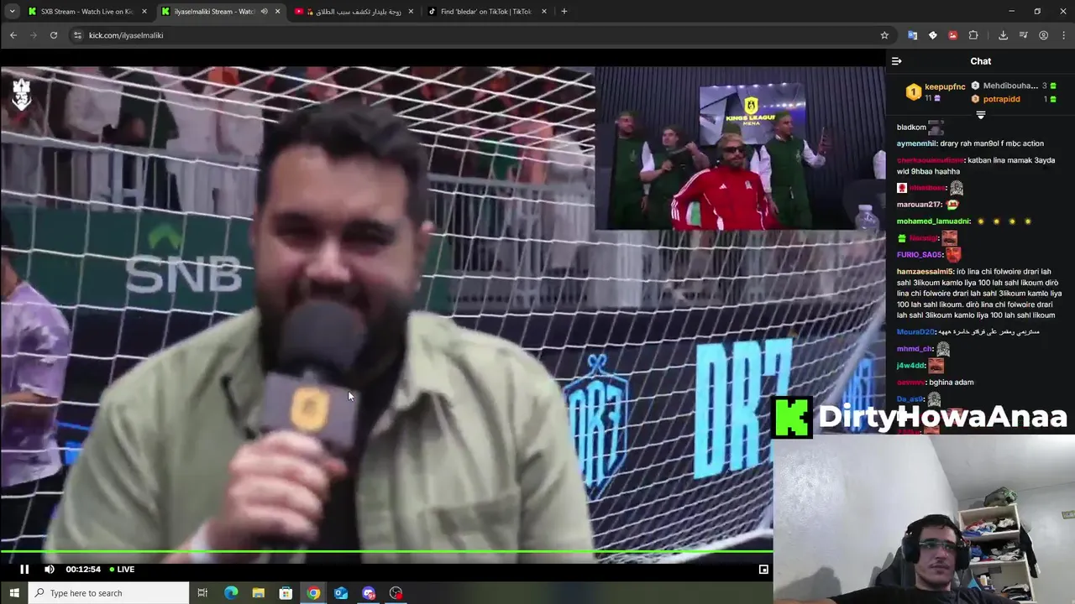Close the YouTube tab

pyautogui.click(x=411, y=12)
